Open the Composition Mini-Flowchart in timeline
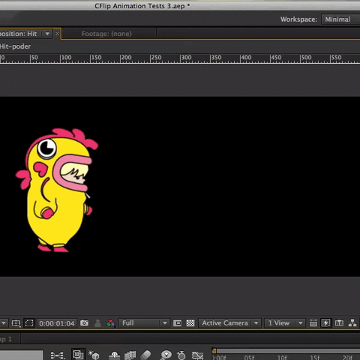This screenshot has width=360, height=360. [x=58, y=355]
